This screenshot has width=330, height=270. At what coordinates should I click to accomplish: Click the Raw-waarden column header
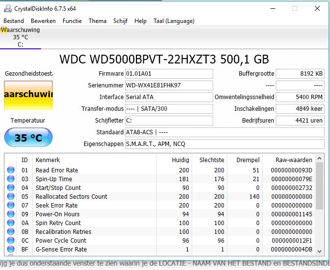tap(289, 160)
